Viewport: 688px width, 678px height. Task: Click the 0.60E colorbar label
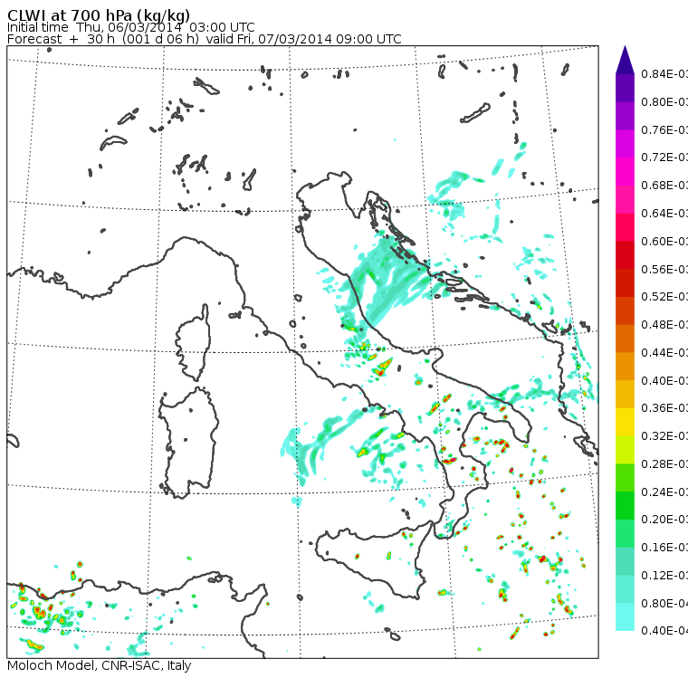pyautogui.click(x=664, y=242)
